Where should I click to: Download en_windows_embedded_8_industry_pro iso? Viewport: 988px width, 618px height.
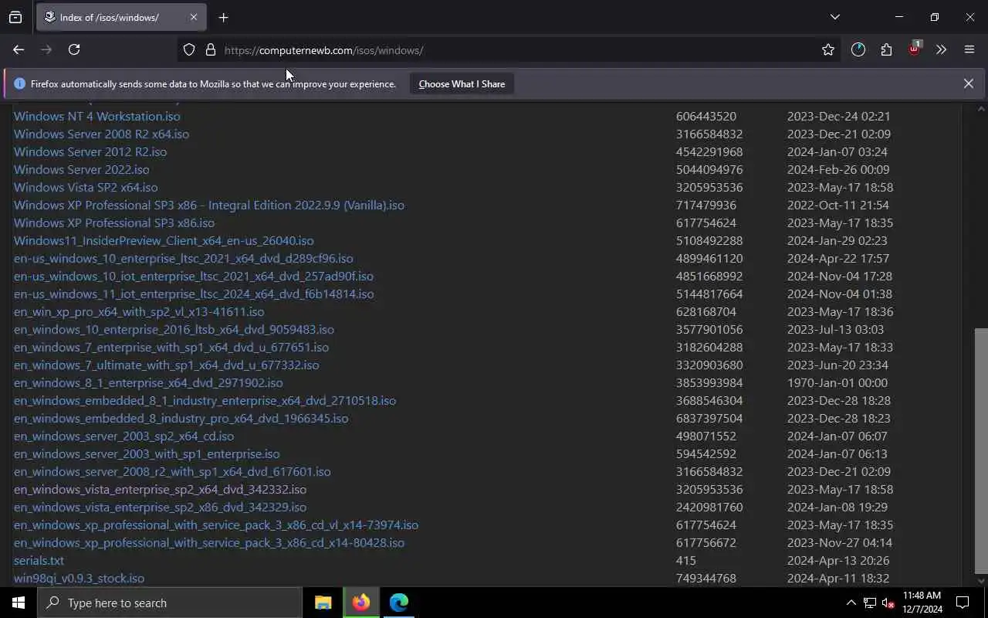point(181,419)
